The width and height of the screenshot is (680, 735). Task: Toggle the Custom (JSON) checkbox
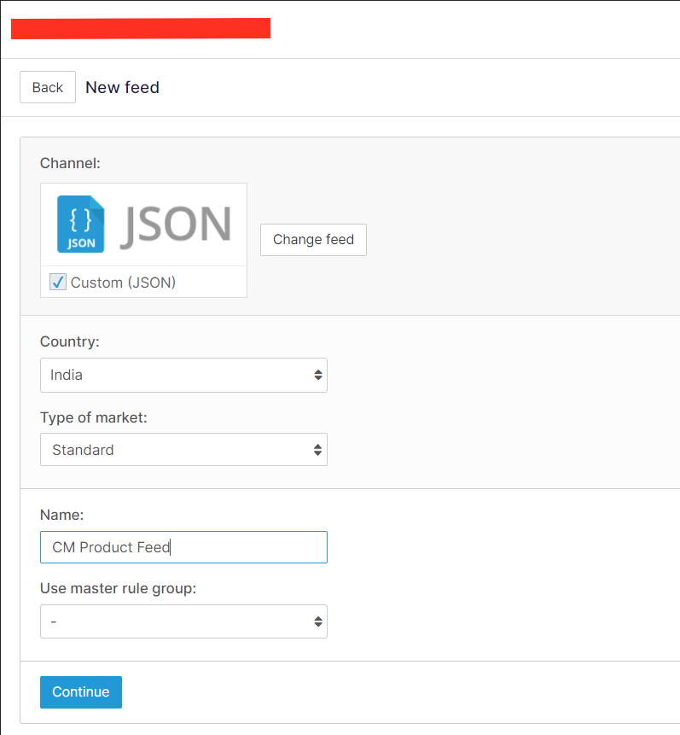tap(58, 283)
